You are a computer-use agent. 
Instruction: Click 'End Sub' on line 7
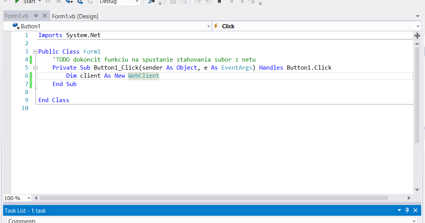point(64,84)
